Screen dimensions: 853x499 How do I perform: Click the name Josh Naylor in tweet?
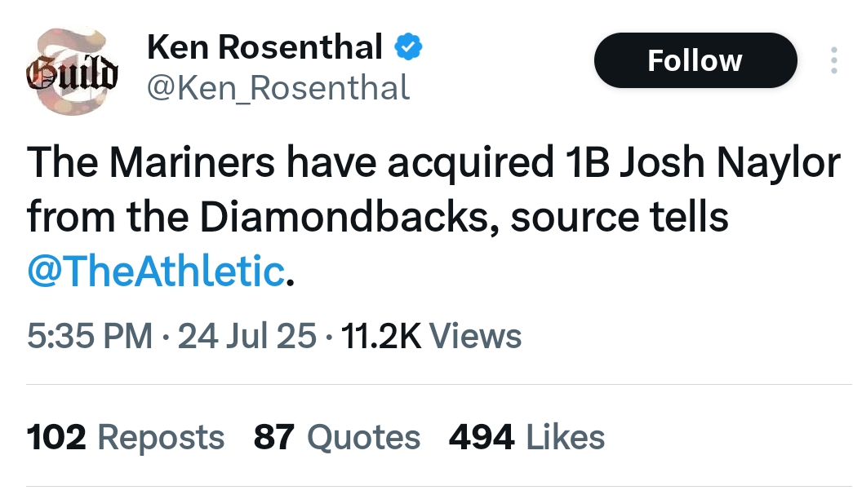click(730, 162)
